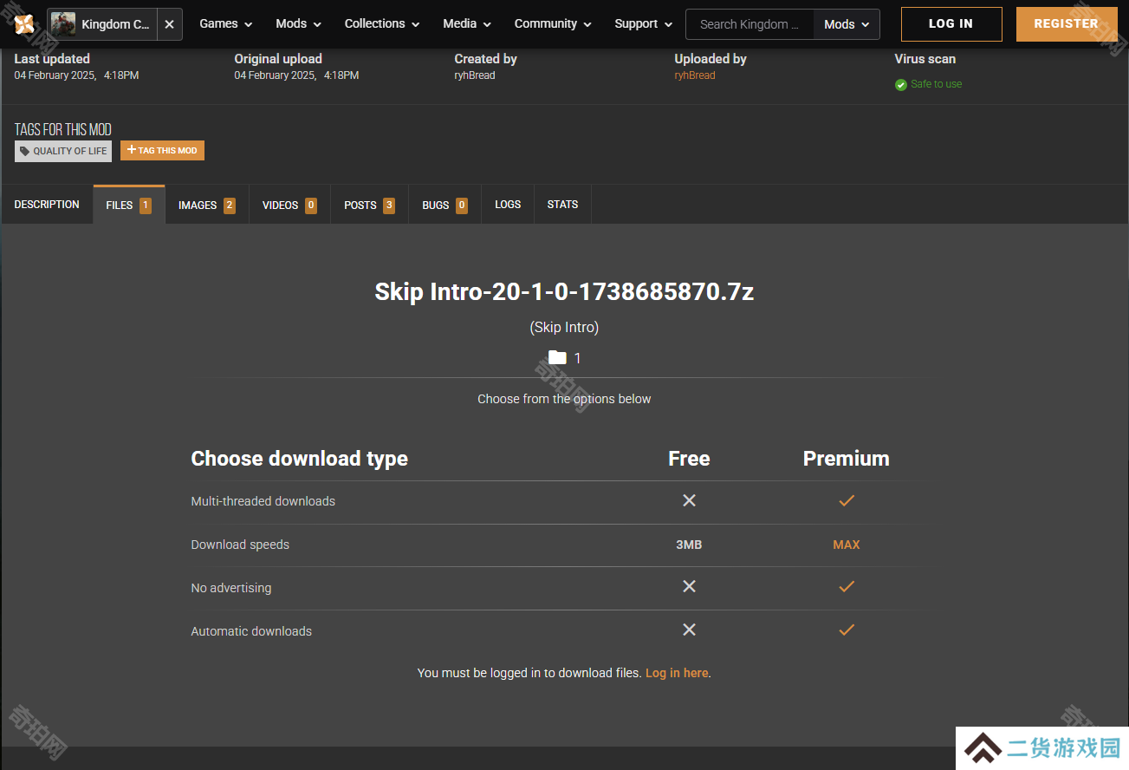The image size is (1129, 770).
Task: Open the BUGS tab
Action: [444, 206]
